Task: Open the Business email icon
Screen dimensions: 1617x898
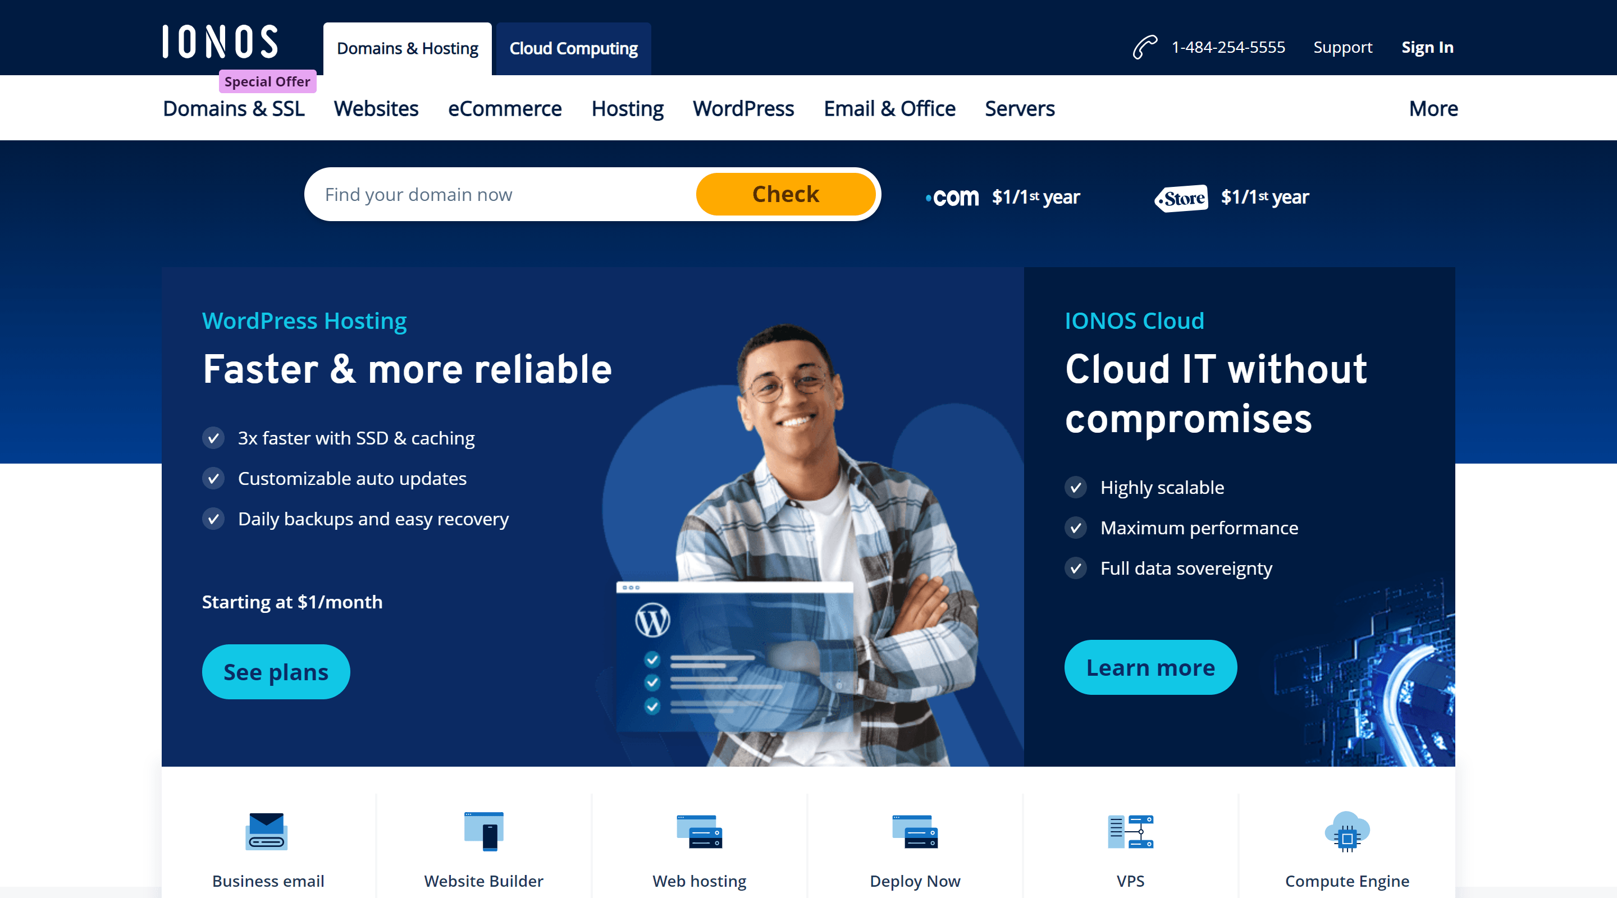Action: (267, 833)
